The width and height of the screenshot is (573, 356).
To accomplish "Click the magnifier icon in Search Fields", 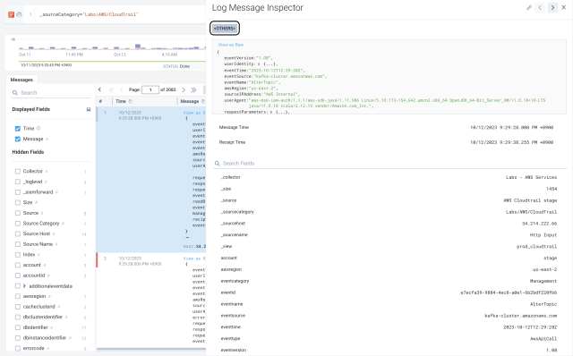I will coord(217,163).
